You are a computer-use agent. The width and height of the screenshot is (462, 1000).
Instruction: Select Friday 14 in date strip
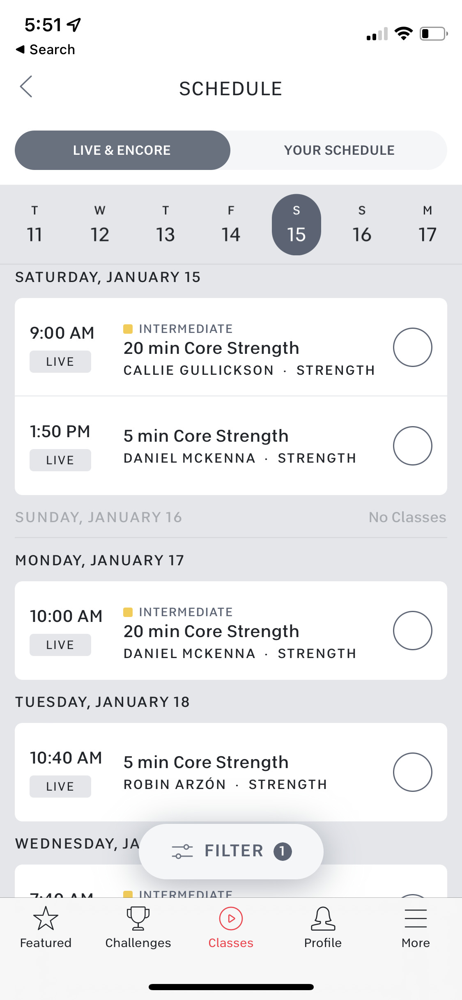click(231, 225)
